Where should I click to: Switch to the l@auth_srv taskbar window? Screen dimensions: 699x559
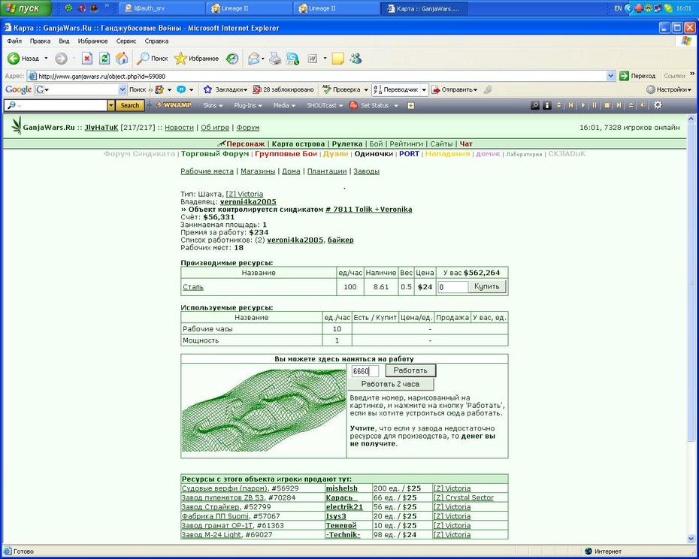click(x=162, y=8)
